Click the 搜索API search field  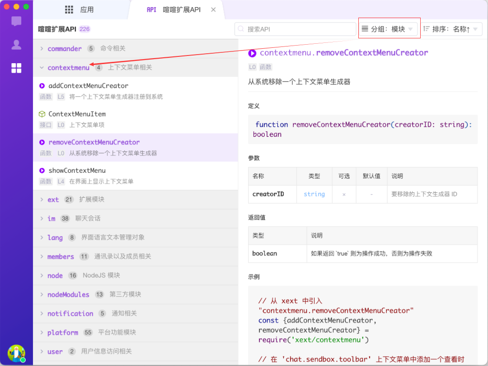click(296, 29)
